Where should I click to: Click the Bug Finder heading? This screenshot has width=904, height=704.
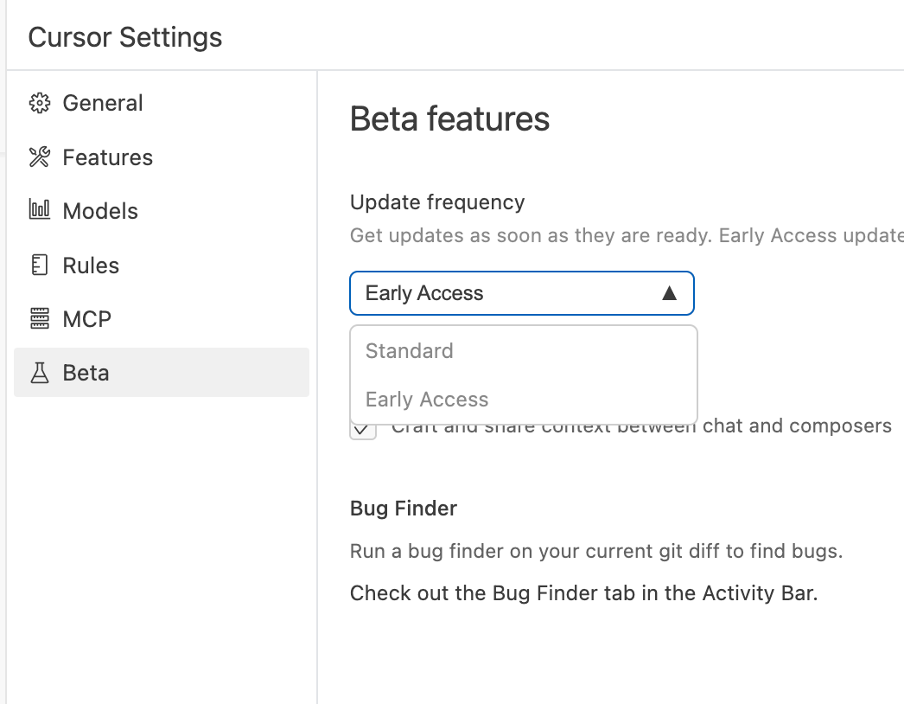coord(403,509)
